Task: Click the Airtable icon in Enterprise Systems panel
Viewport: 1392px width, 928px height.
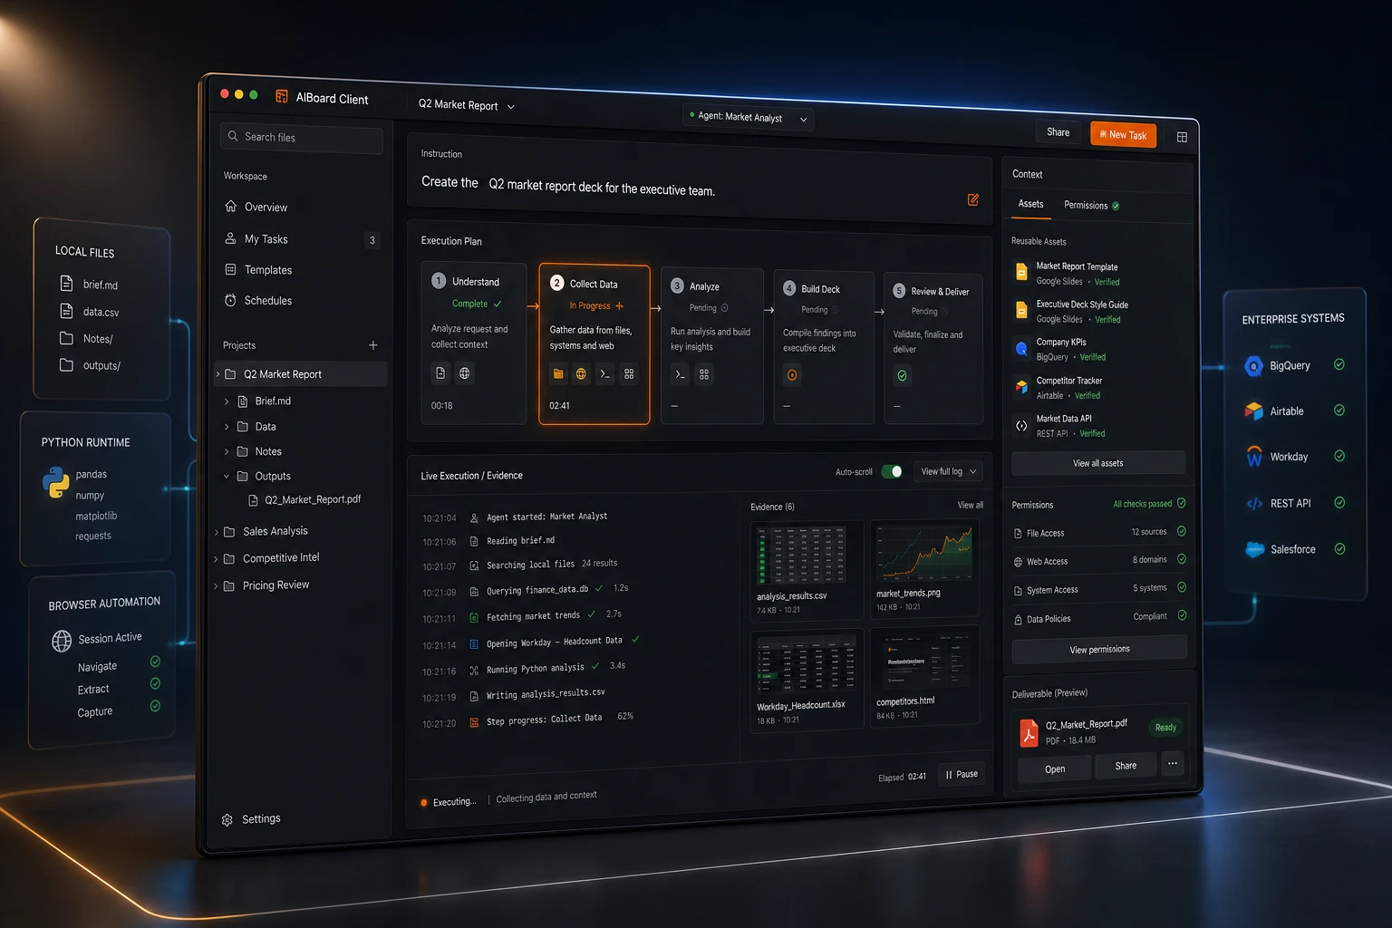Action: click(1253, 411)
